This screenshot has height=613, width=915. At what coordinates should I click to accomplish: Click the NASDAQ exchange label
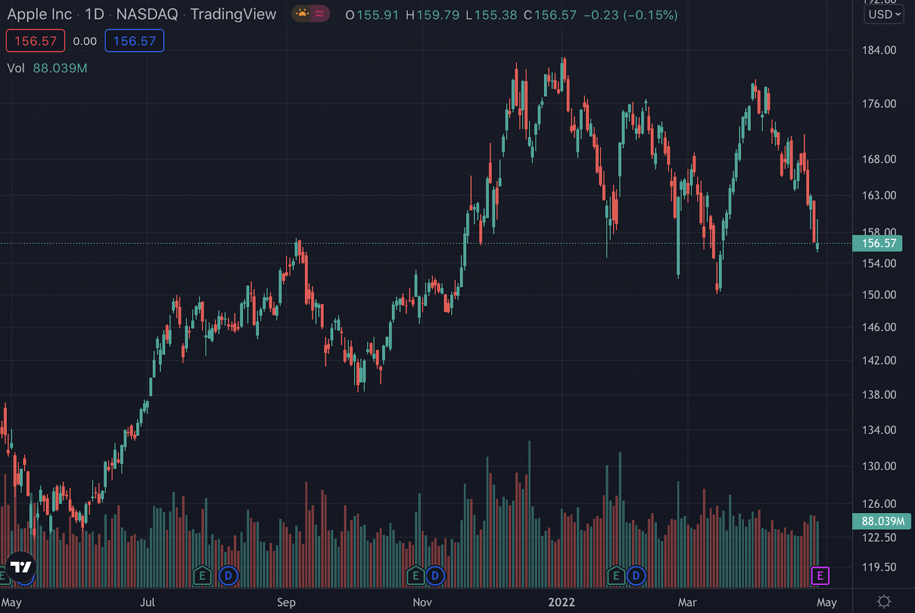point(147,14)
